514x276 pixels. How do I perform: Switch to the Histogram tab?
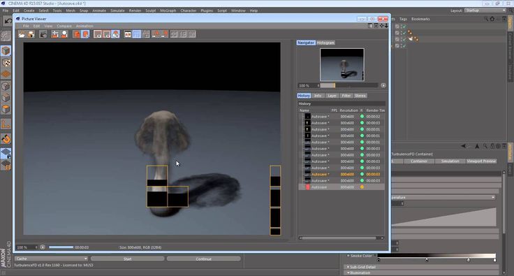tap(326, 43)
